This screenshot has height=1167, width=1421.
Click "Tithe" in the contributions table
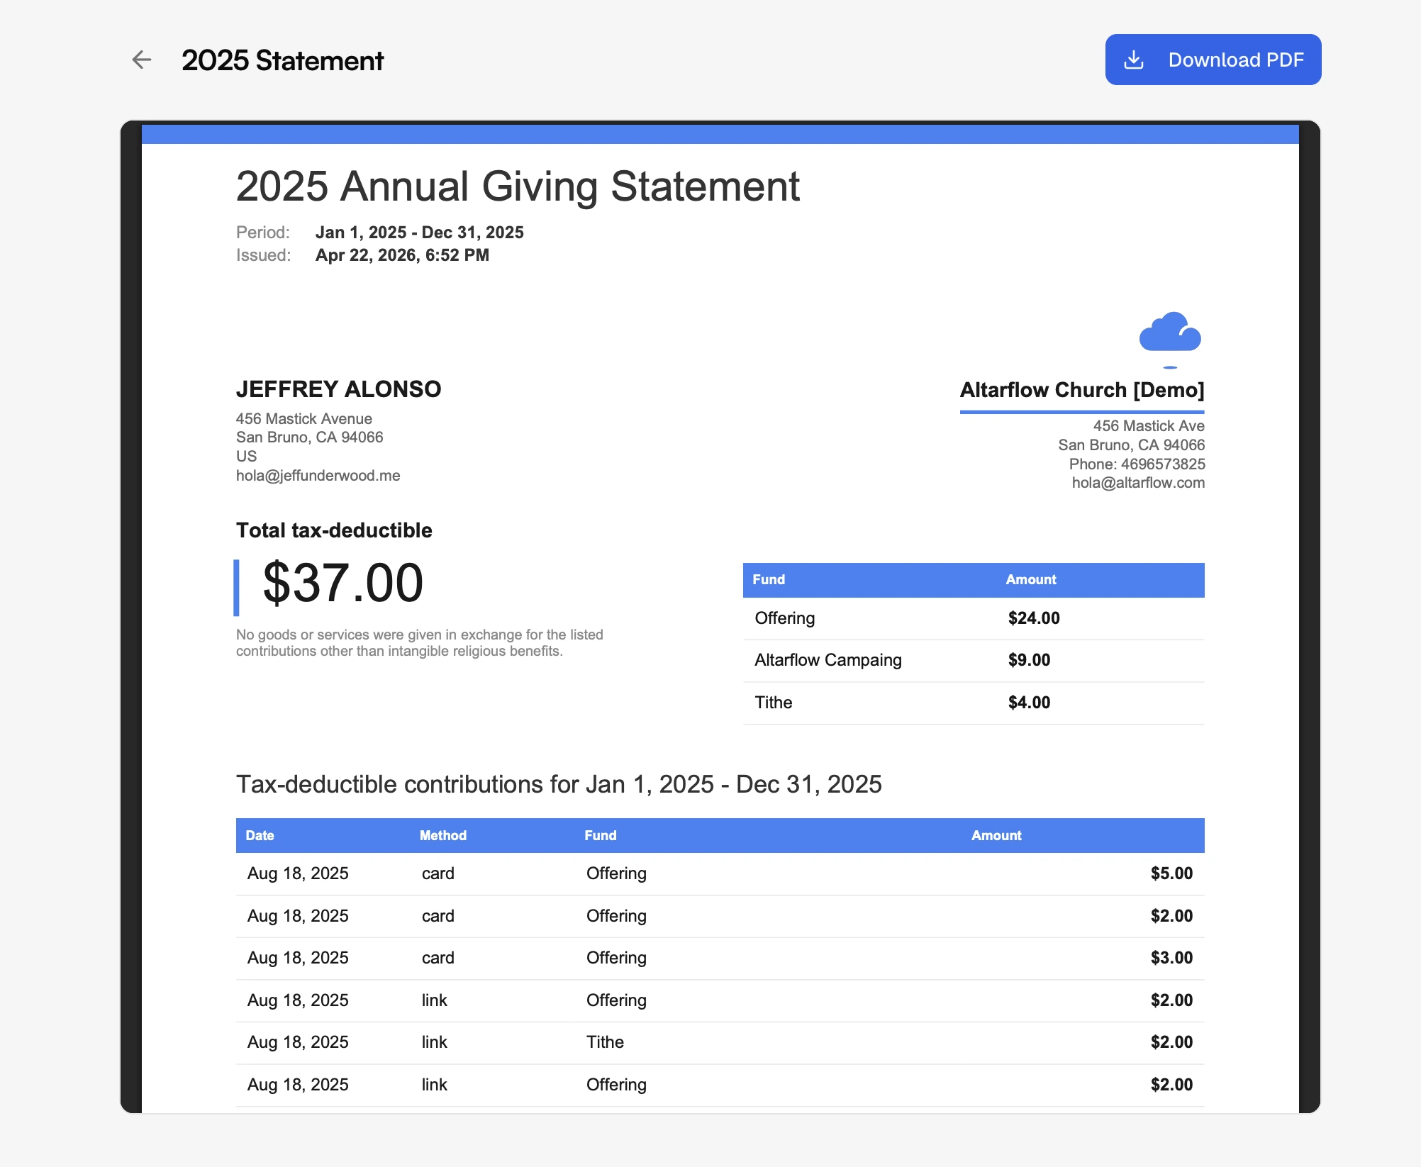point(605,1042)
